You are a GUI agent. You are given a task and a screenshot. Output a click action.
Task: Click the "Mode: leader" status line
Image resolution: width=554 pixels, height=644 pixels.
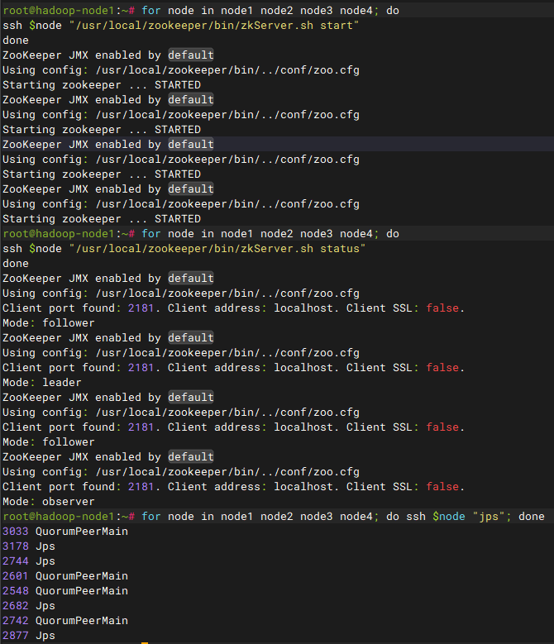tap(42, 383)
